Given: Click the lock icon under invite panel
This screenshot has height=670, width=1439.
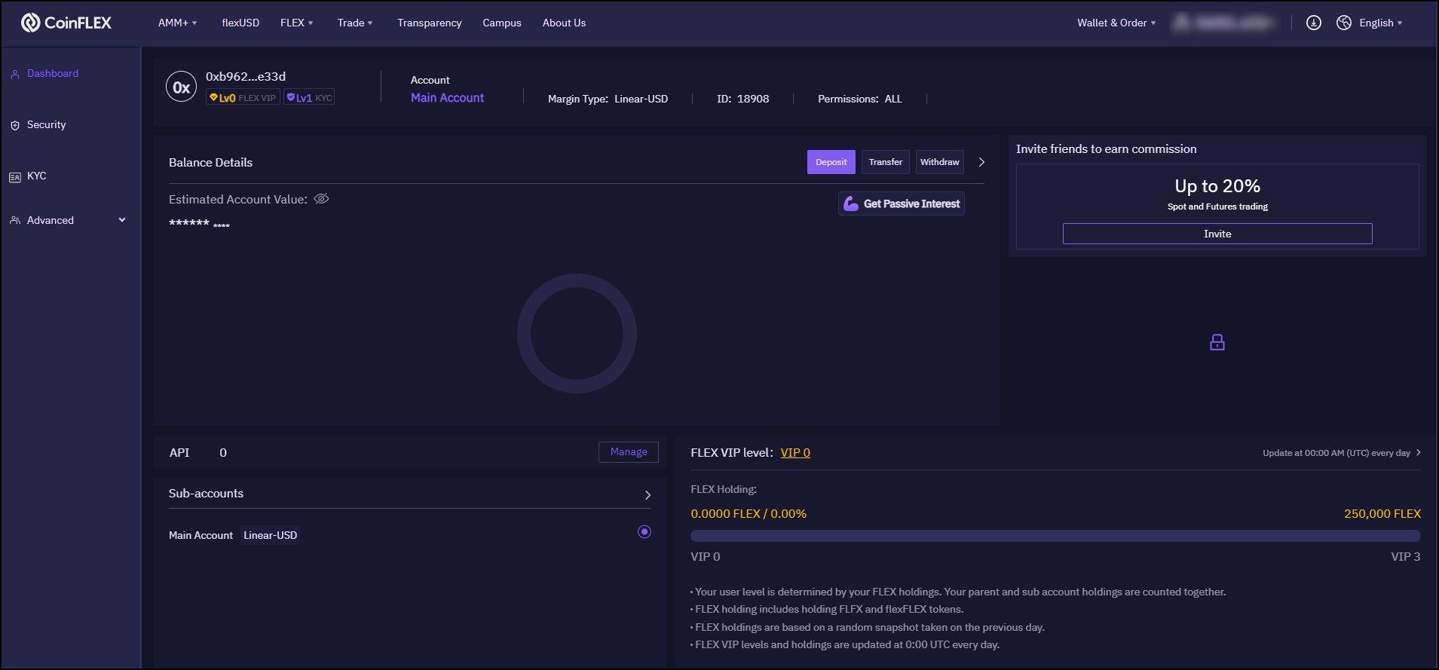Looking at the screenshot, I should coord(1217,342).
